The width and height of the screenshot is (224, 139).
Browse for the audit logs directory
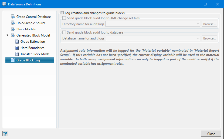click(209, 24)
